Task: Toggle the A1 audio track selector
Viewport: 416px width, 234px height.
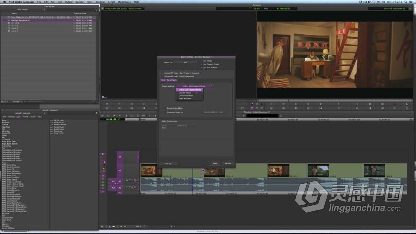Action: [x=119, y=181]
